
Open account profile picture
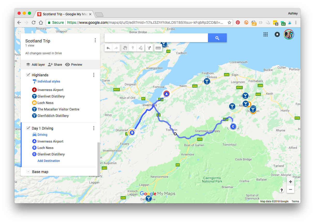point(289,34)
